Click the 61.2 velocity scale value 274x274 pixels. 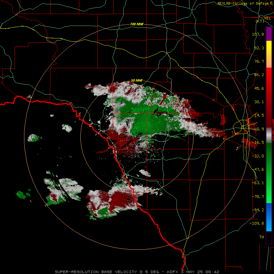[x=259, y=75]
